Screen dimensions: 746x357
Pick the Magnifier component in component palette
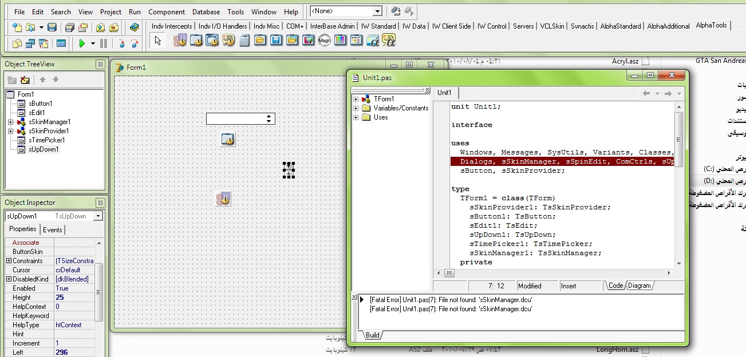click(325, 41)
